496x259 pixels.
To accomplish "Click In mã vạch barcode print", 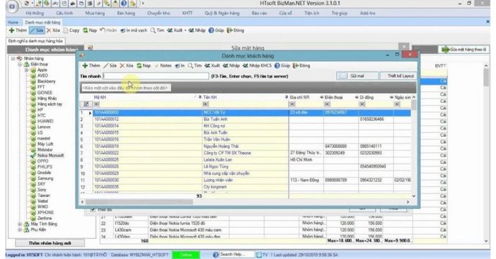I will pos(134,30).
